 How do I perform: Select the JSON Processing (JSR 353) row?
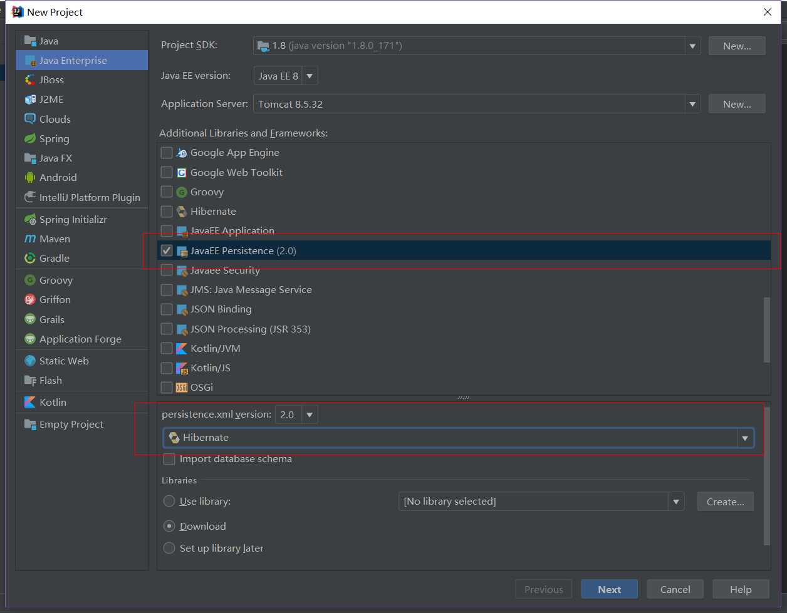464,329
